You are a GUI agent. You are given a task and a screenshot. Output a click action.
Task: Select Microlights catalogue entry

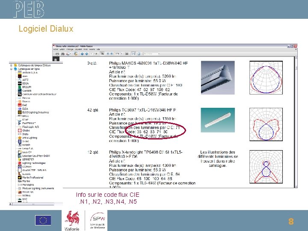pos(28,185)
